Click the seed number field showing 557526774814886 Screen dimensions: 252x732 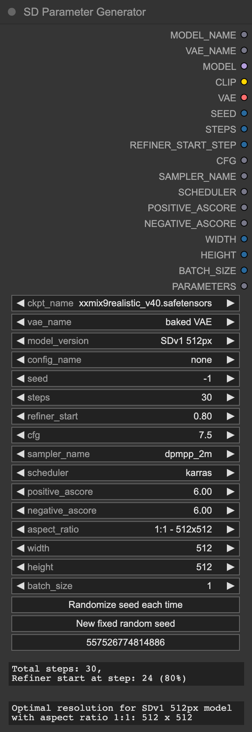pyautogui.click(x=126, y=642)
